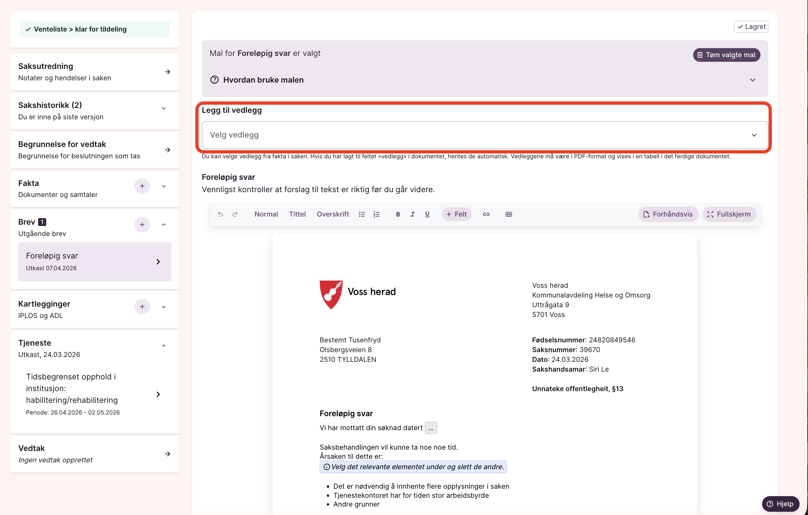
Task: Toggle italic formatting
Action: click(412, 214)
